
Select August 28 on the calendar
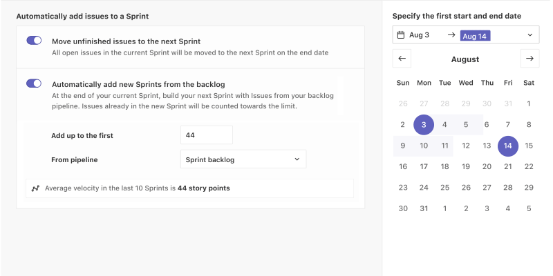[508, 187]
